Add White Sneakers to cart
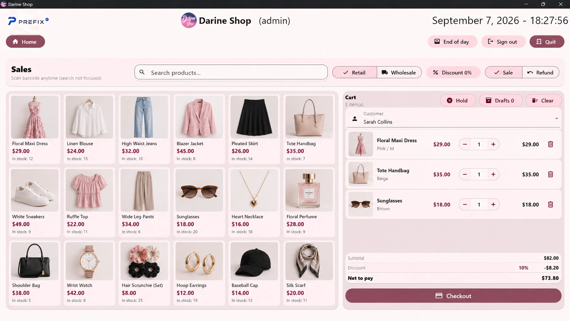Viewport: 570px width, 321px height. click(34, 202)
